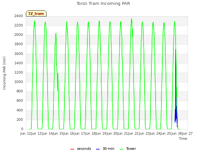Click the 800 y-axis tick label

tap(20, 91)
